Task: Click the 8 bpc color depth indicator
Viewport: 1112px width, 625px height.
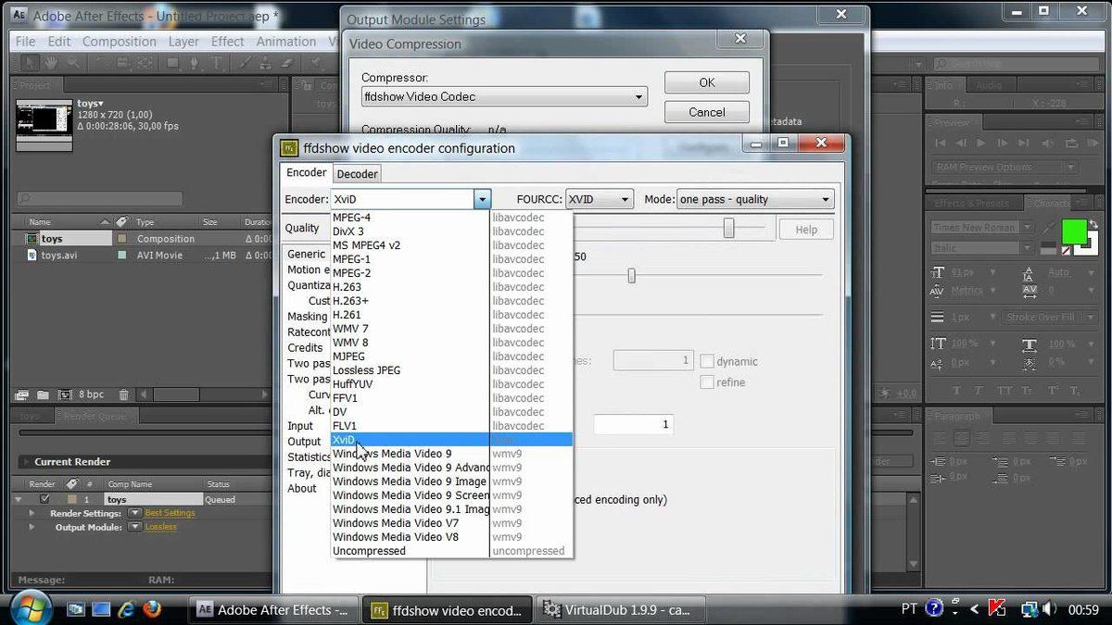Action: tap(90, 394)
